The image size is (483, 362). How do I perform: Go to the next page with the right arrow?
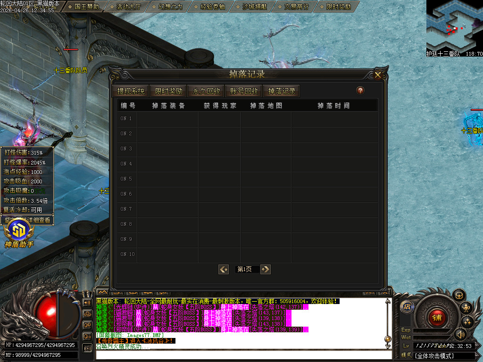(x=265, y=269)
